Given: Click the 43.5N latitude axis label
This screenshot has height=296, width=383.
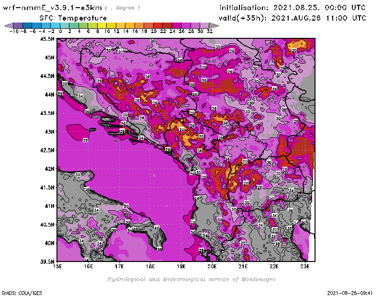Looking at the screenshot, I should point(47,113).
